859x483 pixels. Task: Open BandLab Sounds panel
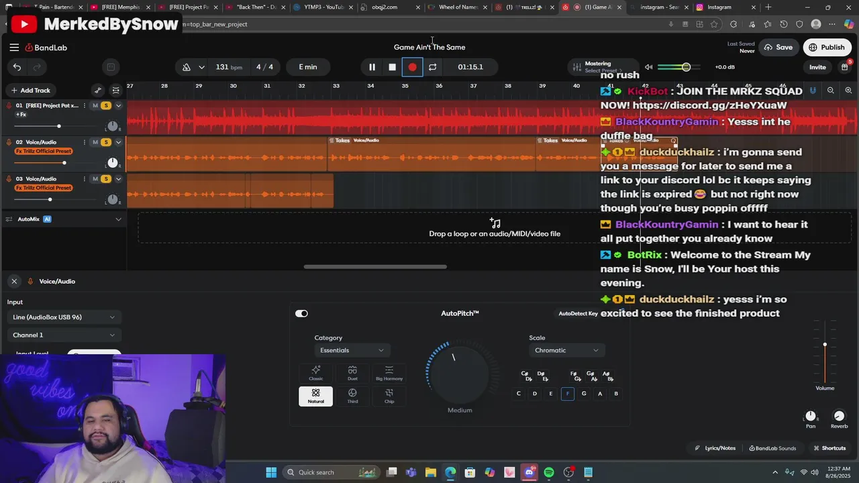tap(772, 448)
